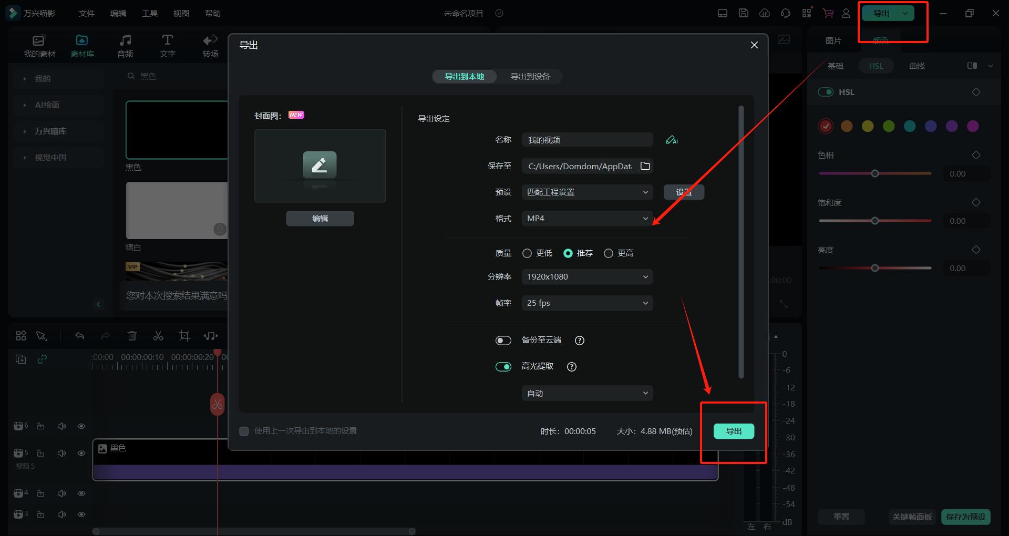The height and width of the screenshot is (536, 1009).
Task: Click the 重置 button
Action: tap(841, 517)
